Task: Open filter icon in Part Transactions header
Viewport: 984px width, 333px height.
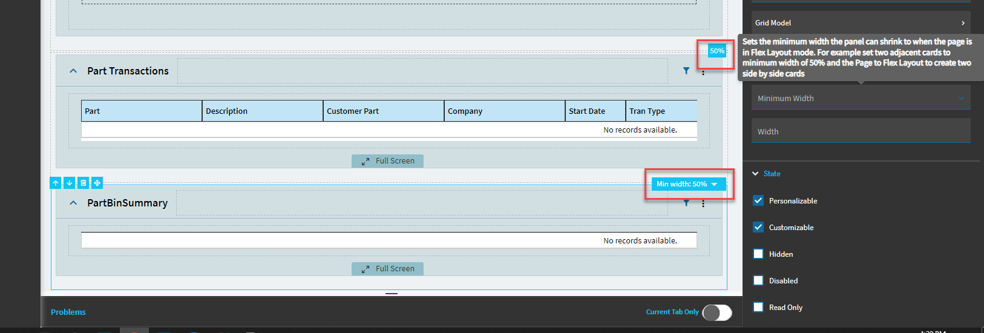Action: point(686,71)
